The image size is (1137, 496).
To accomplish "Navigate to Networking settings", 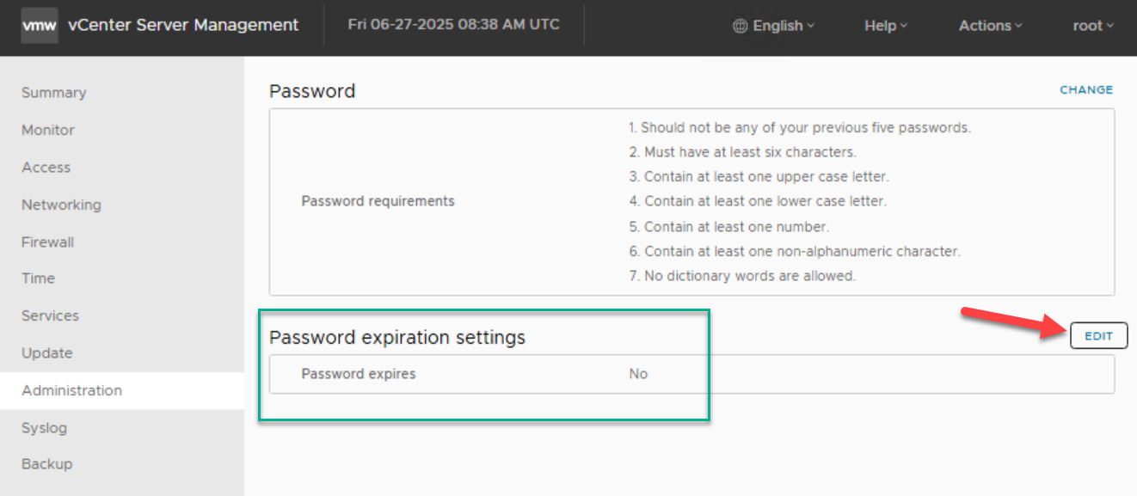I will [61, 205].
